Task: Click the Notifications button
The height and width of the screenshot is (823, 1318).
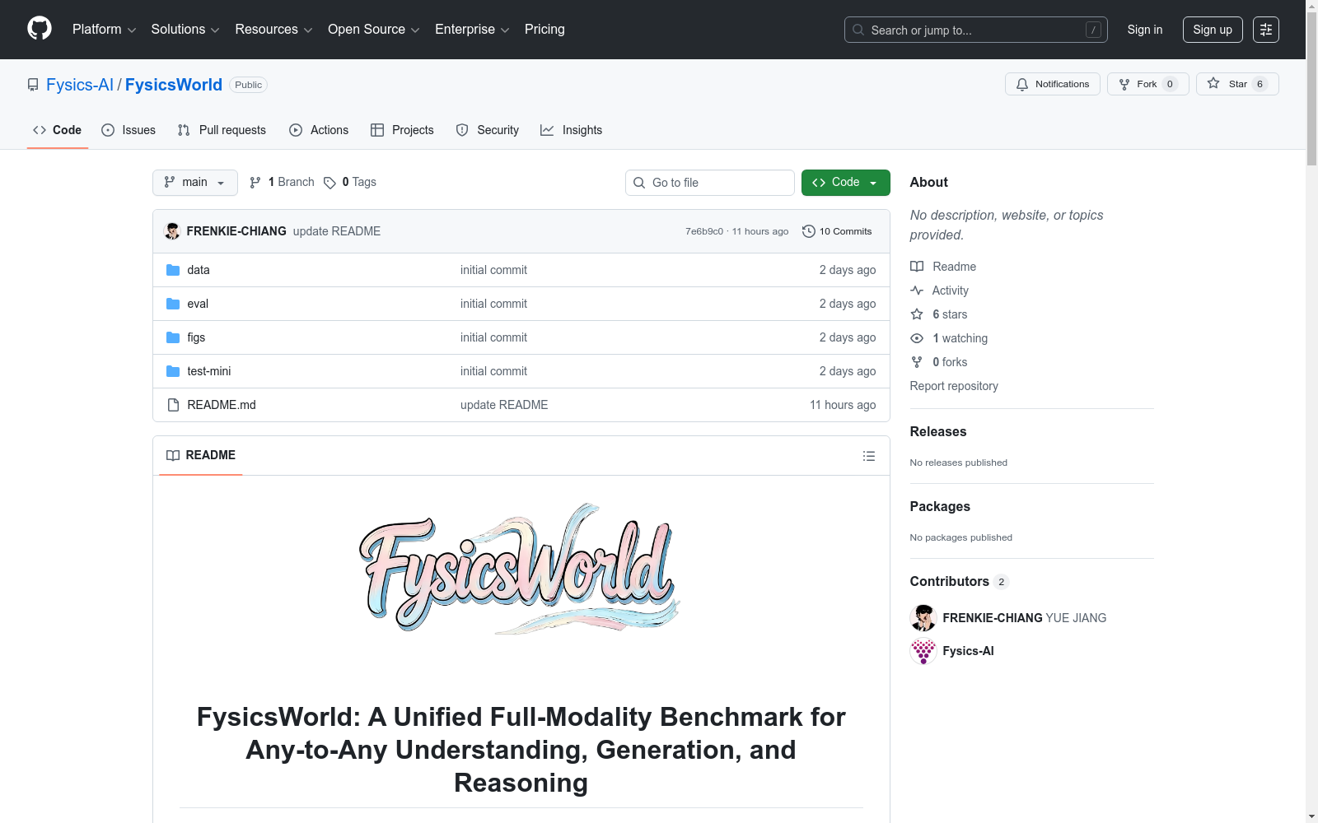Action: pyautogui.click(x=1053, y=84)
